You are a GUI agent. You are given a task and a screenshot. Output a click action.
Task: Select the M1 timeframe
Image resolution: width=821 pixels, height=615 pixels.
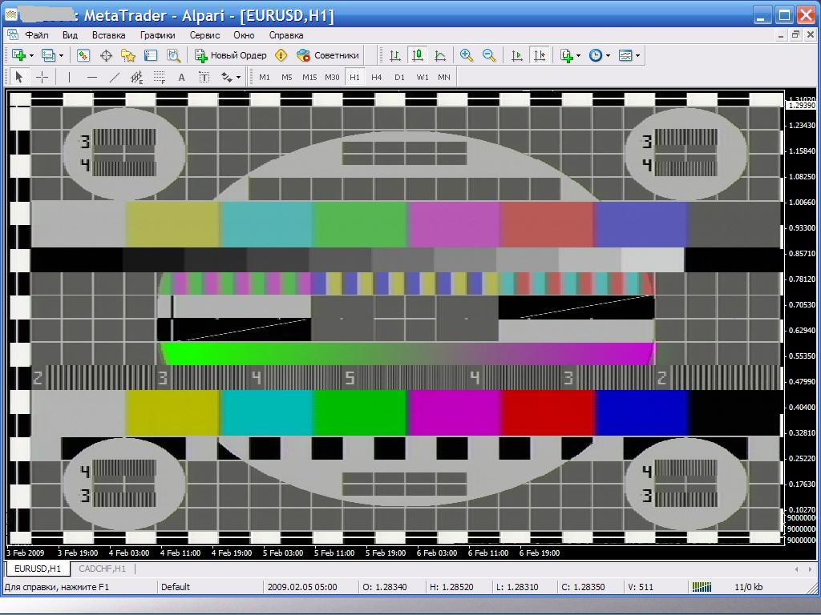pyautogui.click(x=265, y=78)
